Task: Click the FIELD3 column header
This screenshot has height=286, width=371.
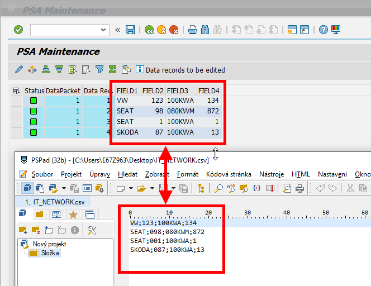Action: [x=178, y=90]
